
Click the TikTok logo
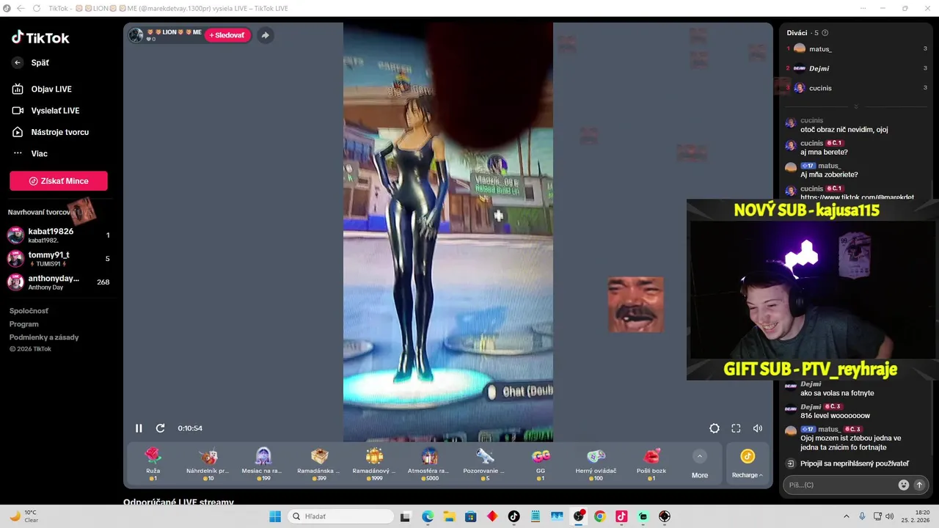point(40,37)
